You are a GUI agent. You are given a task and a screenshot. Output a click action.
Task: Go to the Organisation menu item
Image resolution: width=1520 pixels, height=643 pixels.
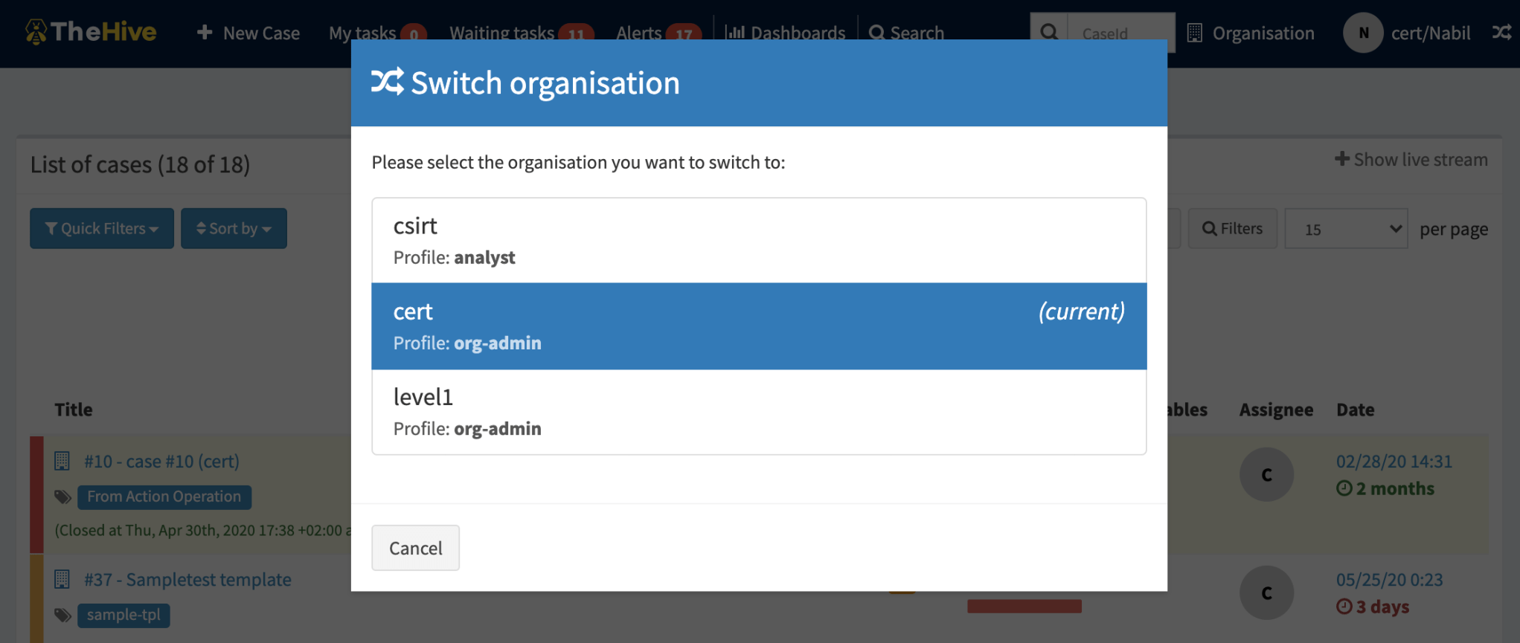(1251, 33)
